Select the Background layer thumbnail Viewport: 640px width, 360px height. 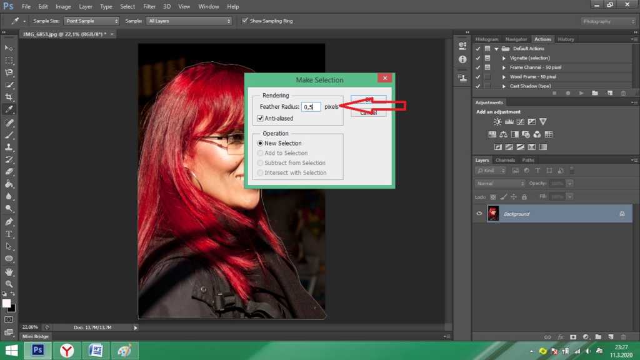493,214
